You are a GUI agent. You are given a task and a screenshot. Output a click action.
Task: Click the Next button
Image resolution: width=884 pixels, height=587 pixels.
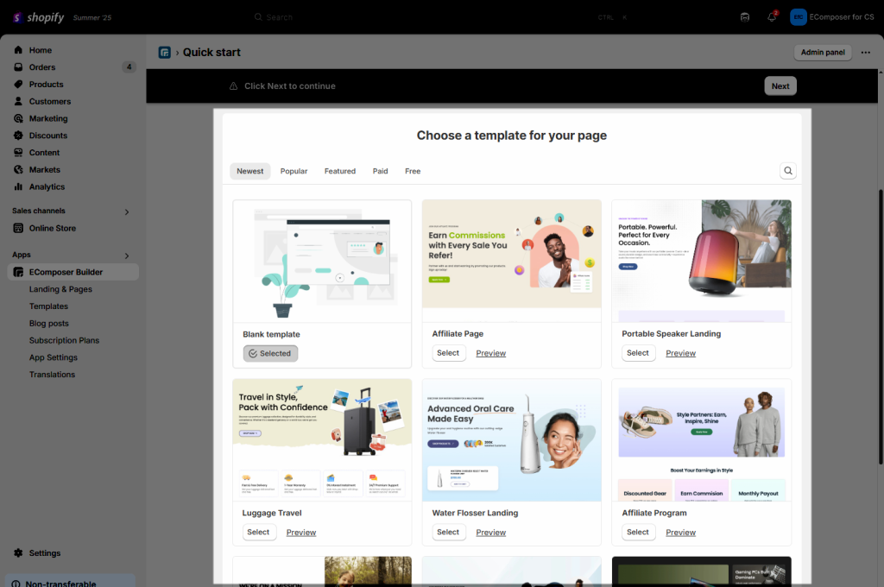point(780,86)
